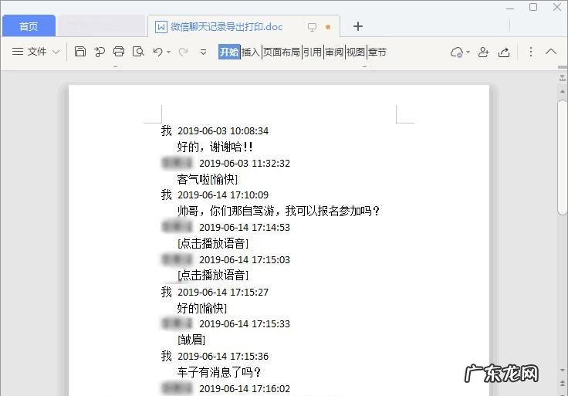Click the vertical scrollbar thumb
The width and height of the screenshot is (568, 396).
pyautogui.click(x=562, y=157)
